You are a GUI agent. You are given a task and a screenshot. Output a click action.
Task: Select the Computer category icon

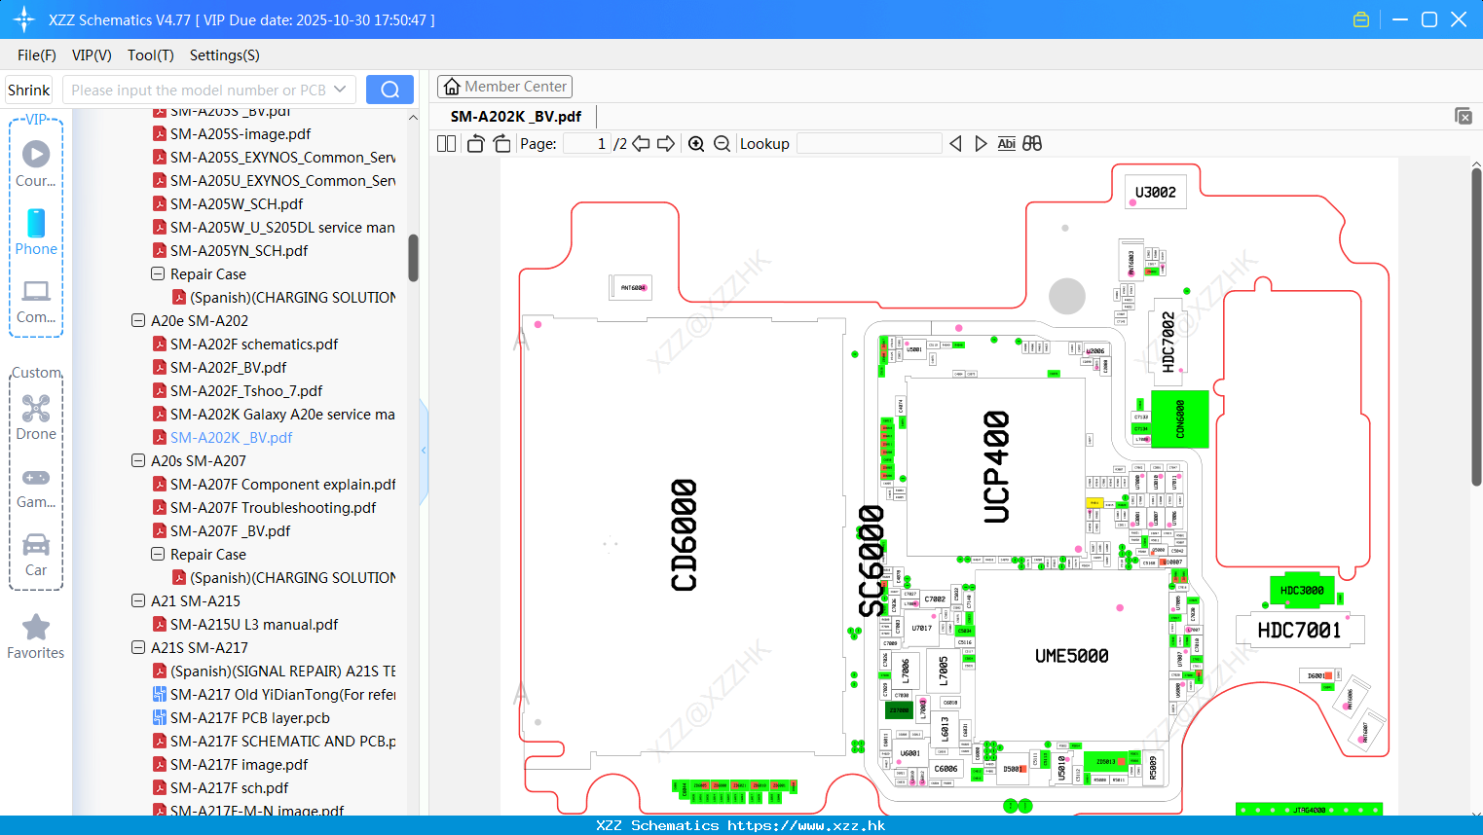click(36, 301)
